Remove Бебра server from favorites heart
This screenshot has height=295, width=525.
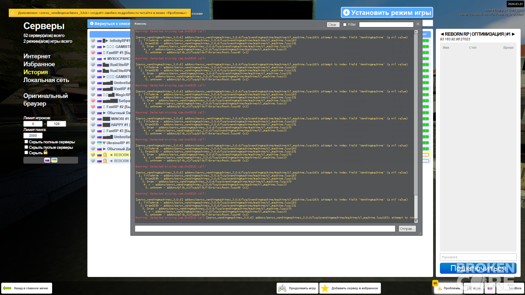click(x=93, y=101)
